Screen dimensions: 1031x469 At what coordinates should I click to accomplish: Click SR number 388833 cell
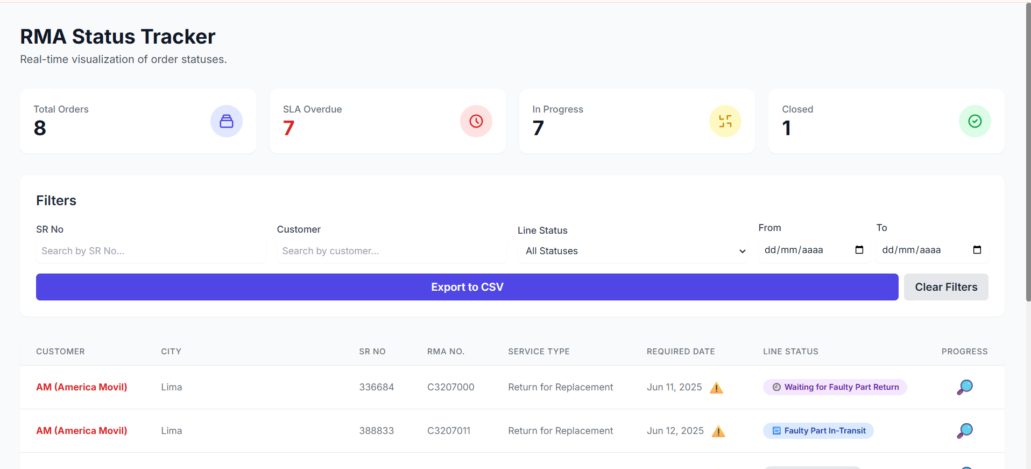point(377,431)
